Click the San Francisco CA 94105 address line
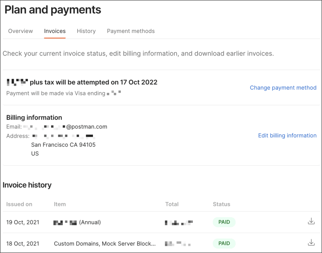This screenshot has width=322, height=253. 63,145
